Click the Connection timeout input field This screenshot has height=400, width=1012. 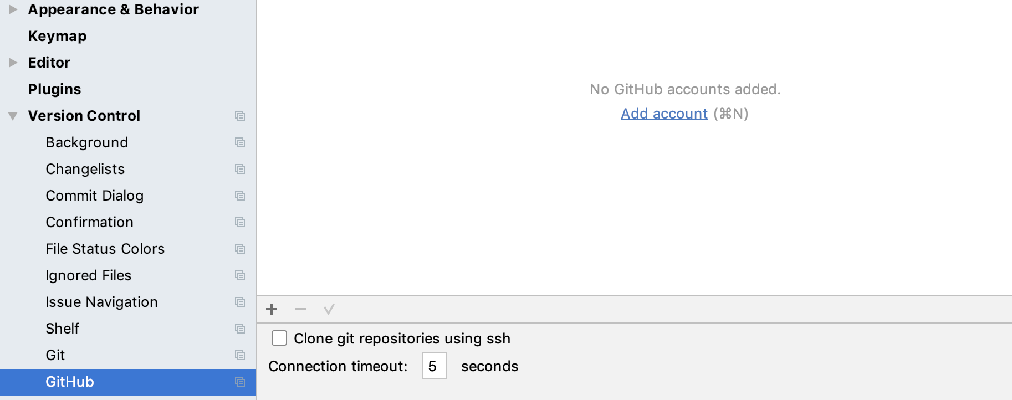434,366
